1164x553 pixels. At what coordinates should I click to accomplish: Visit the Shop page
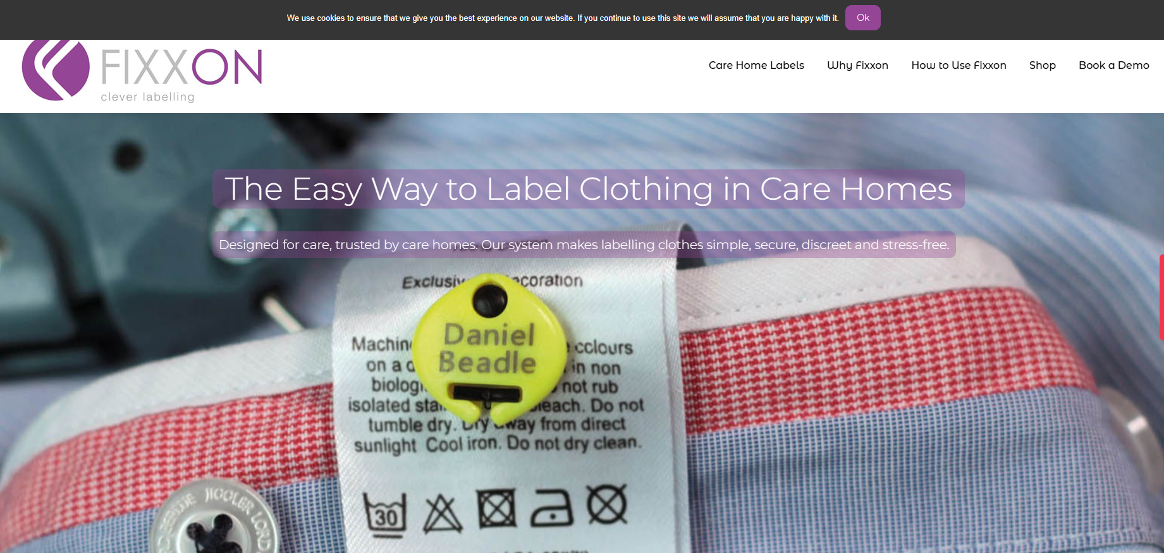click(1042, 65)
